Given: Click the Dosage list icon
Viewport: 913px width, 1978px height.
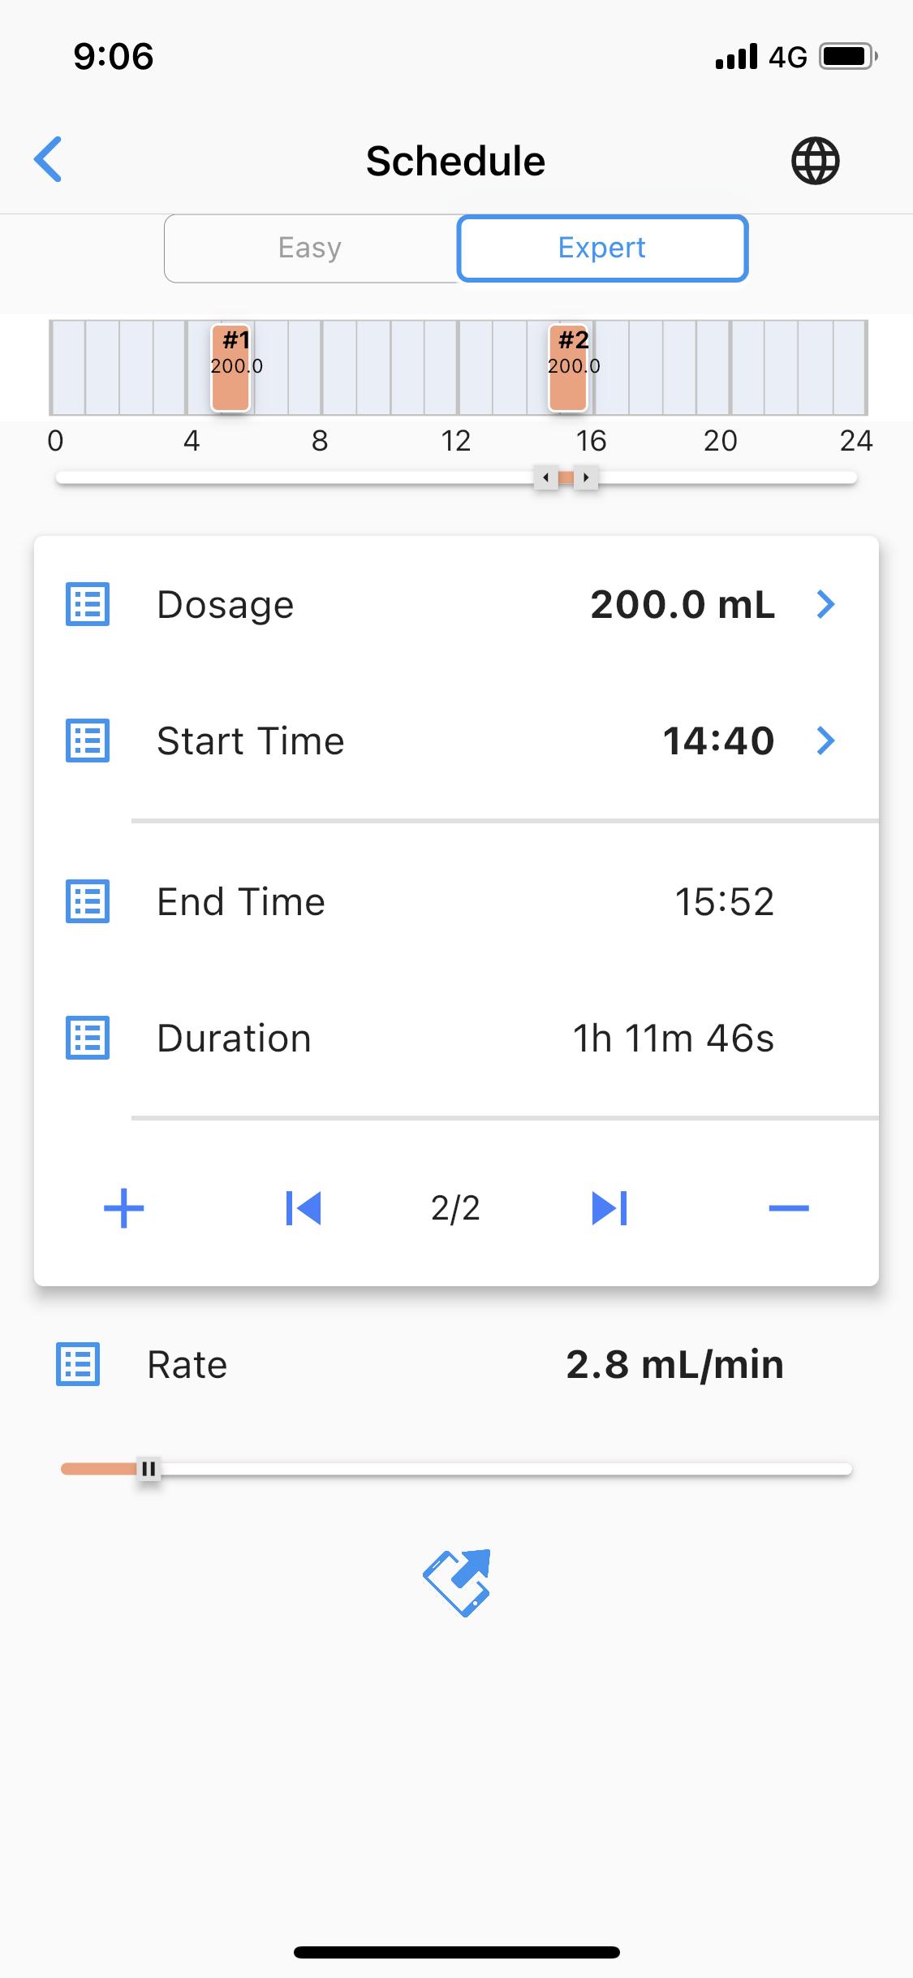Looking at the screenshot, I should coord(88,605).
